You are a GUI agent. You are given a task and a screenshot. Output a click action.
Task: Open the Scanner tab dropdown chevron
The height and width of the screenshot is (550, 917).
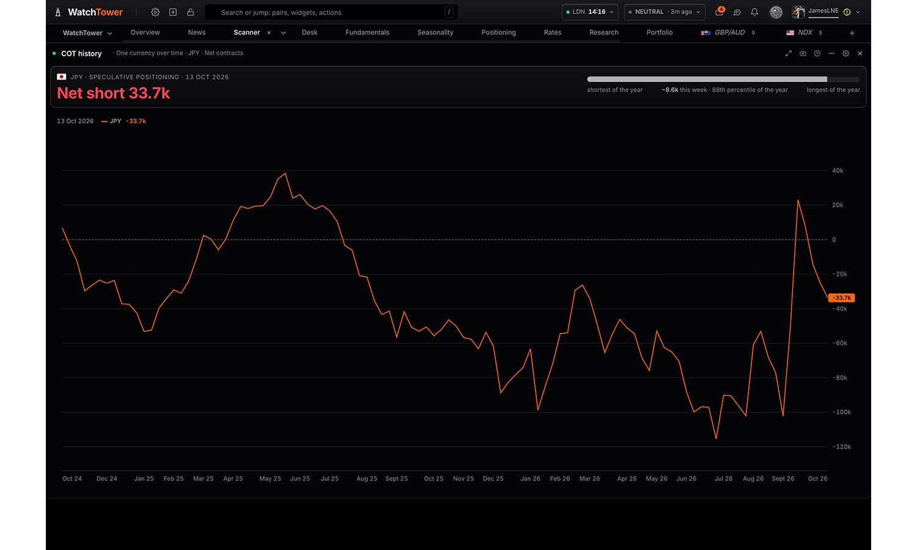tap(284, 33)
